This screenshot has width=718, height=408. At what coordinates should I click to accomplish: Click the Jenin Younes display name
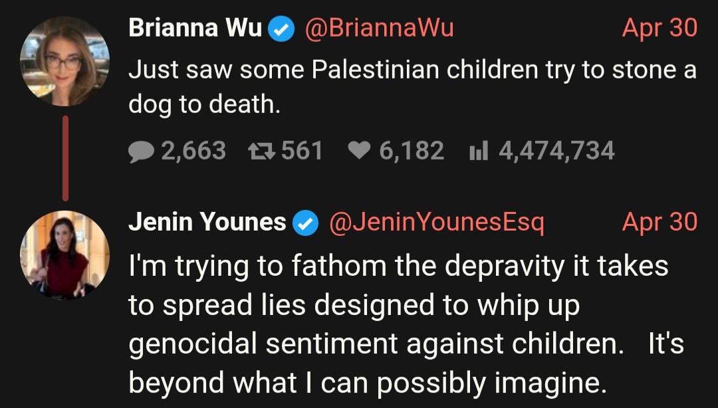(x=207, y=222)
